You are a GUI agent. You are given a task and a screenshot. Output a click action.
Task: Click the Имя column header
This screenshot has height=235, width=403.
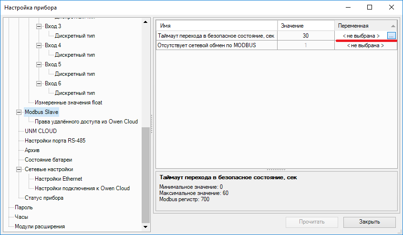[217, 25]
